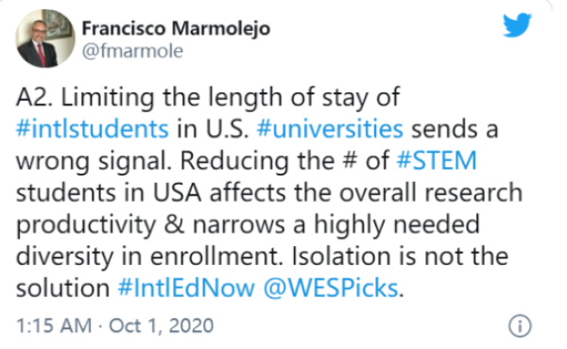Click 'Isolation is not the' tweet text
The height and width of the screenshot is (349, 567).
click(x=400, y=256)
